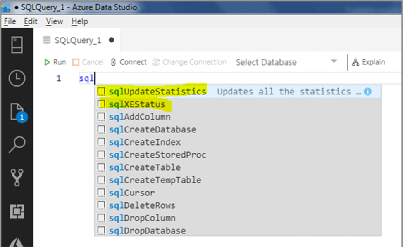Switch to the SQLQuery_1 tab
403x247 pixels.
(x=78, y=40)
